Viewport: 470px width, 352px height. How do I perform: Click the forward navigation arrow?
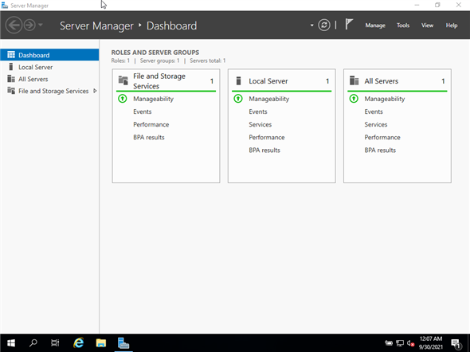pyautogui.click(x=29, y=25)
